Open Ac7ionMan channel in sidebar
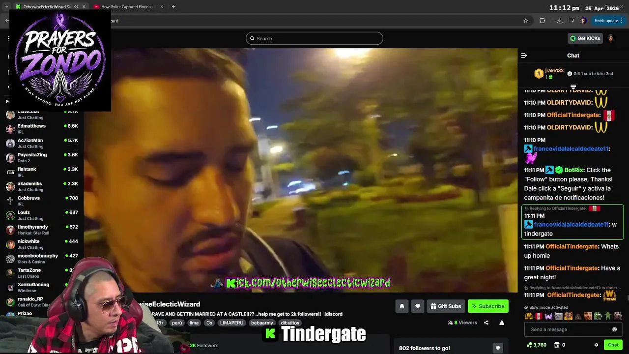Viewport: 629px width, 354px height. pos(42,143)
